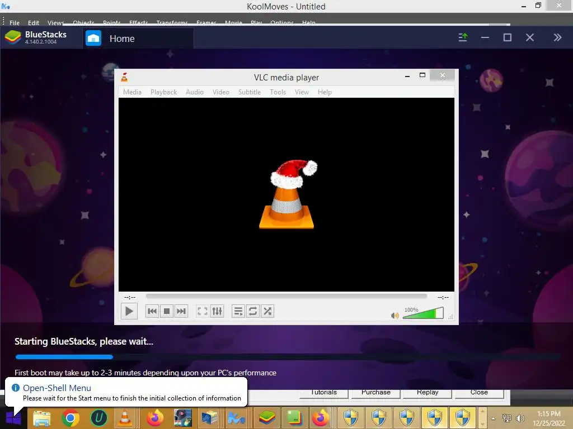Click the BlueStacks update arrow icon
The height and width of the screenshot is (429, 573).
[463, 37]
